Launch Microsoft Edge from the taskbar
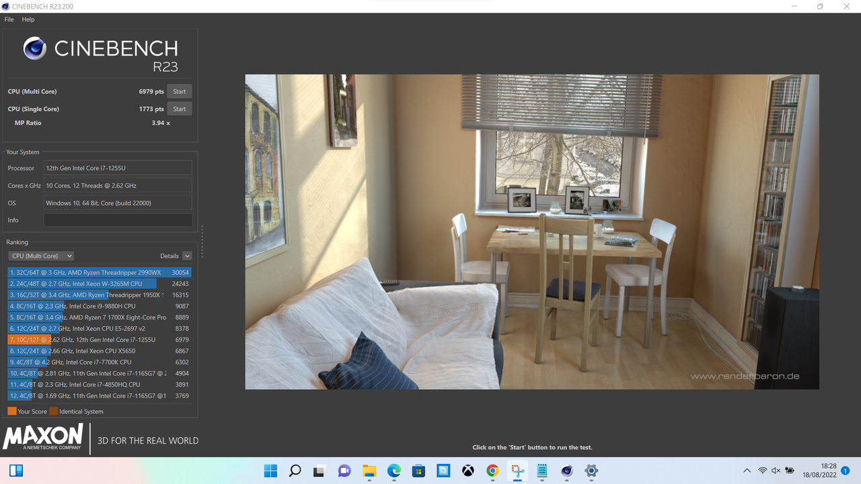This screenshot has width=861, height=484. (x=394, y=471)
